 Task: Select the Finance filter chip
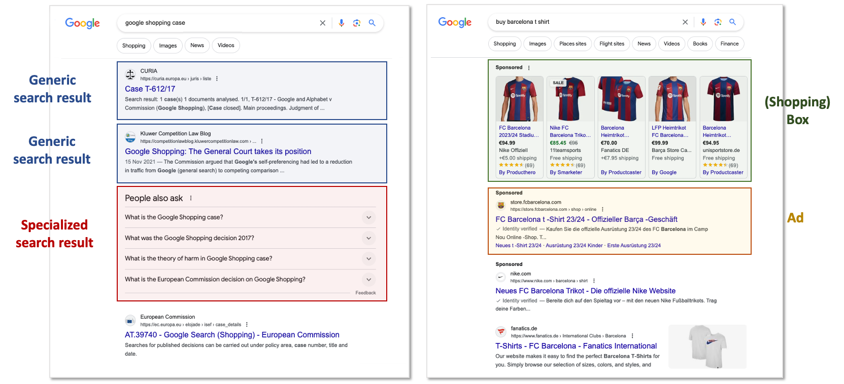click(x=729, y=44)
